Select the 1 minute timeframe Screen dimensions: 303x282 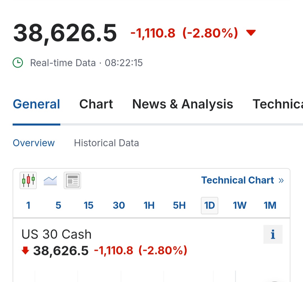click(x=28, y=206)
